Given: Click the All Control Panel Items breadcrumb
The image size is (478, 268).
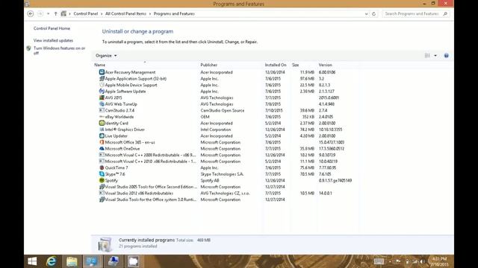Looking at the screenshot, I should [x=126, y=13].
